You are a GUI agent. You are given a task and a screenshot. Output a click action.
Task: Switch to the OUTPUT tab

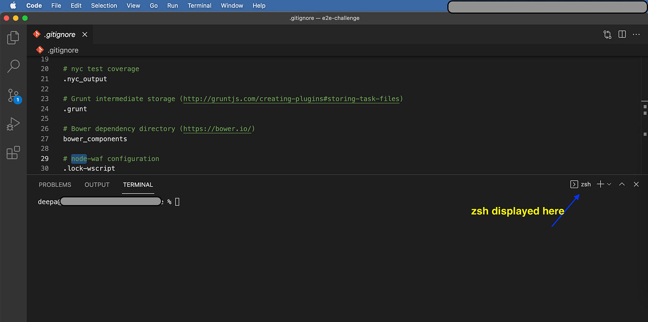pos(97,184)
